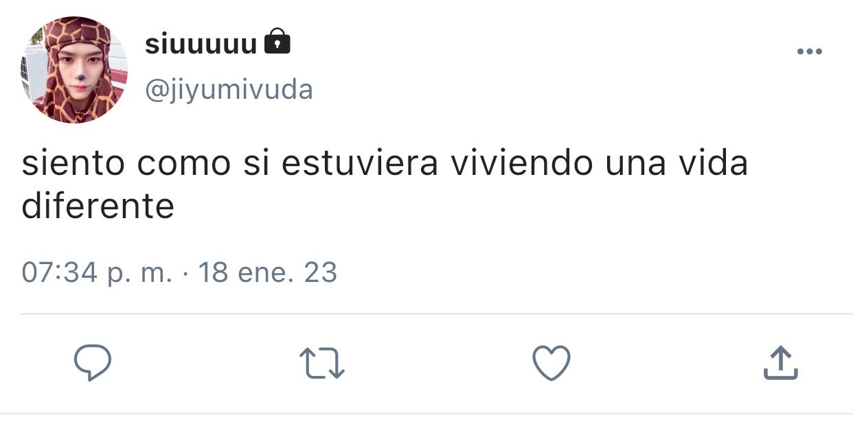The height and width of the screenshot is (426, 853).
Task: Open the share upload-arrow icon
Action: [x=781, y=363]
